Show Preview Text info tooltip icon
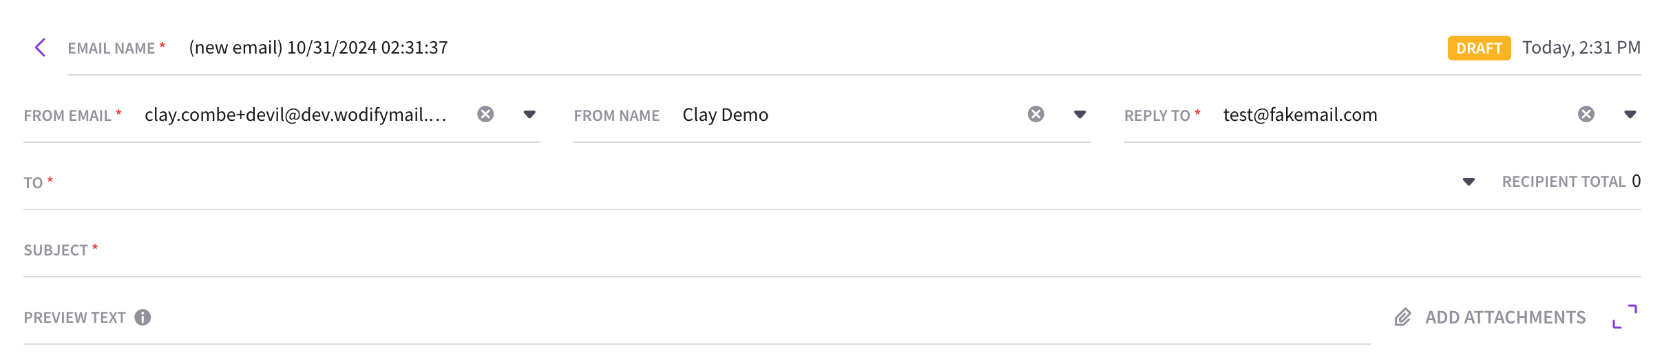The image size is (1662, 353). (x=143, y=317)
